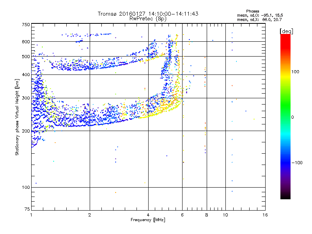Click the 'Stationary phase Virtual Height [km]' axis title
Viewport: 312px width, 234px height.
click(x=17, y=117)
